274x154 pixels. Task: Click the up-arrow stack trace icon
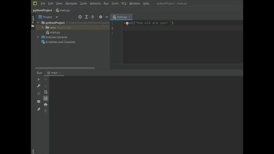tap(46, 80)
